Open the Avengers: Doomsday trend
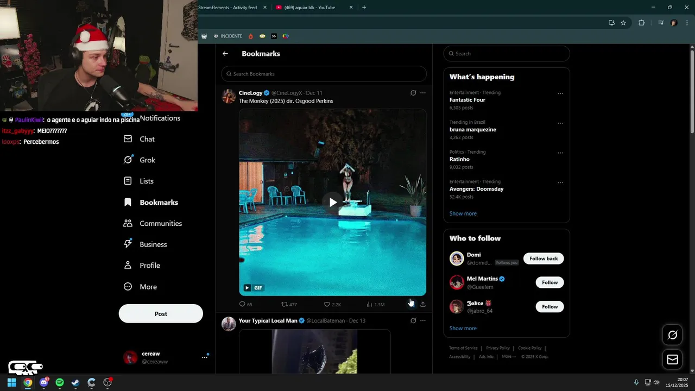 click(477, 189)
